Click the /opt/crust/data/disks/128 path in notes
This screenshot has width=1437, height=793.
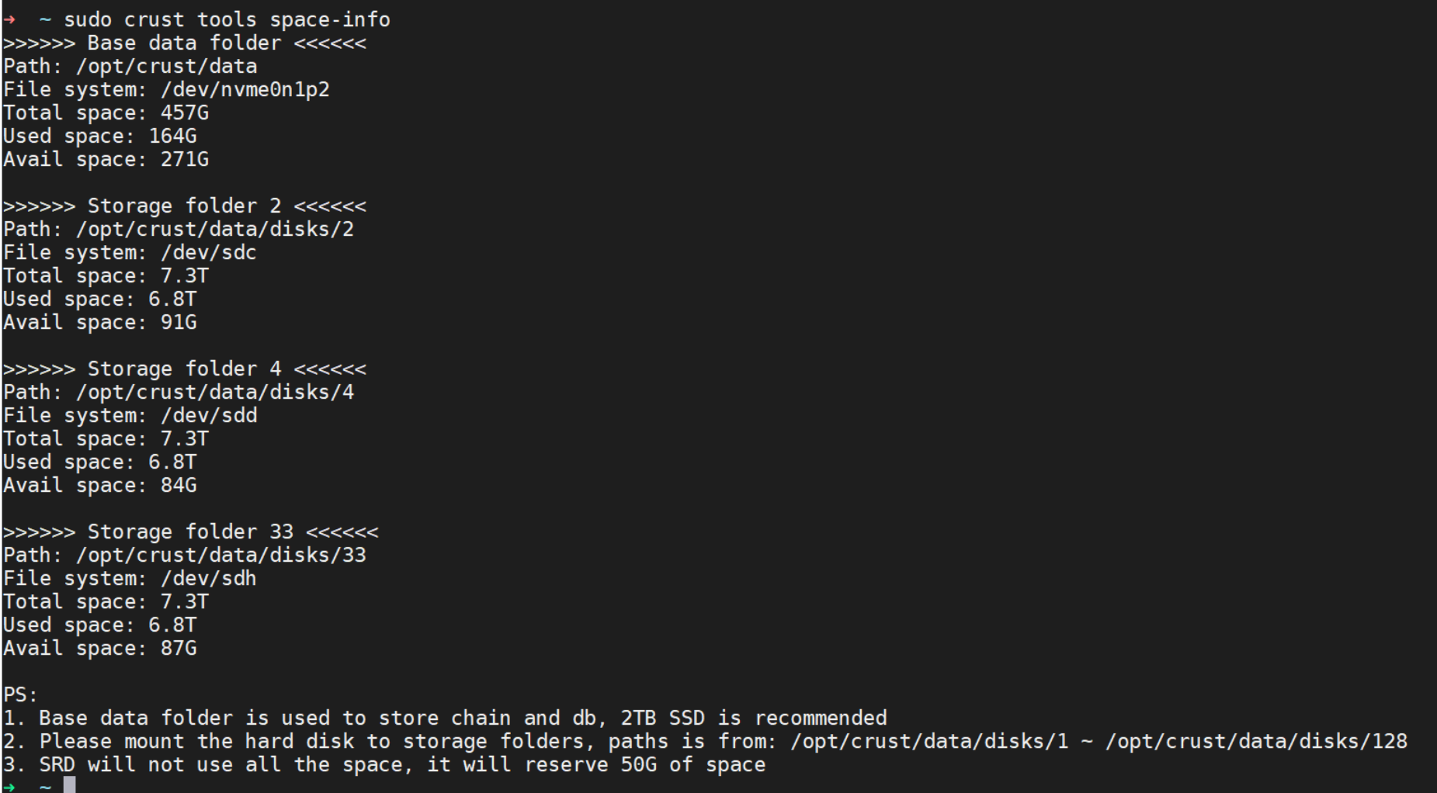(x=1256, y=741)
